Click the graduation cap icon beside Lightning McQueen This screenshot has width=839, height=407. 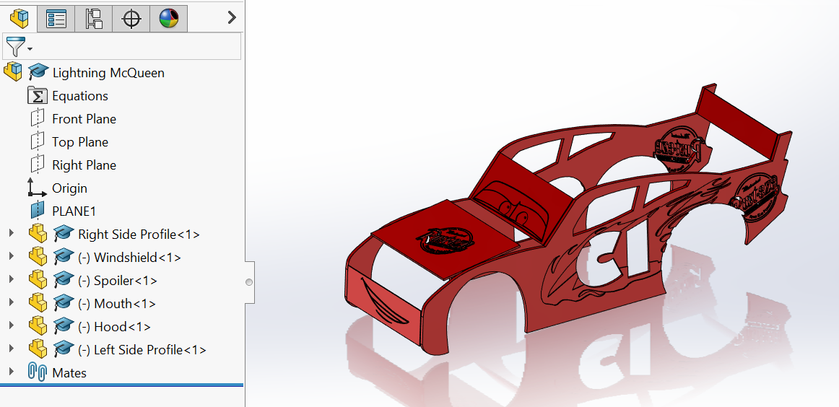(x=38, y=71)
